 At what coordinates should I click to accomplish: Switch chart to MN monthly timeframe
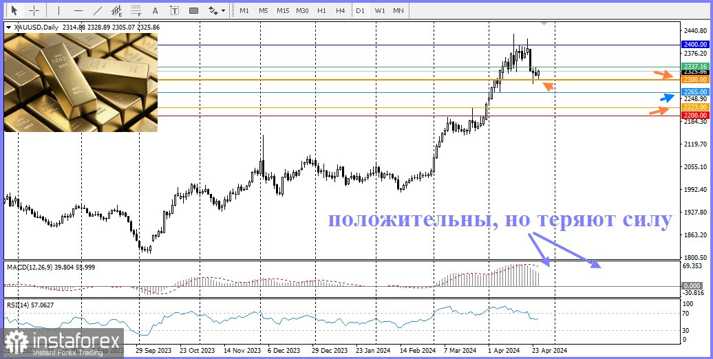[x=398, y=10]
